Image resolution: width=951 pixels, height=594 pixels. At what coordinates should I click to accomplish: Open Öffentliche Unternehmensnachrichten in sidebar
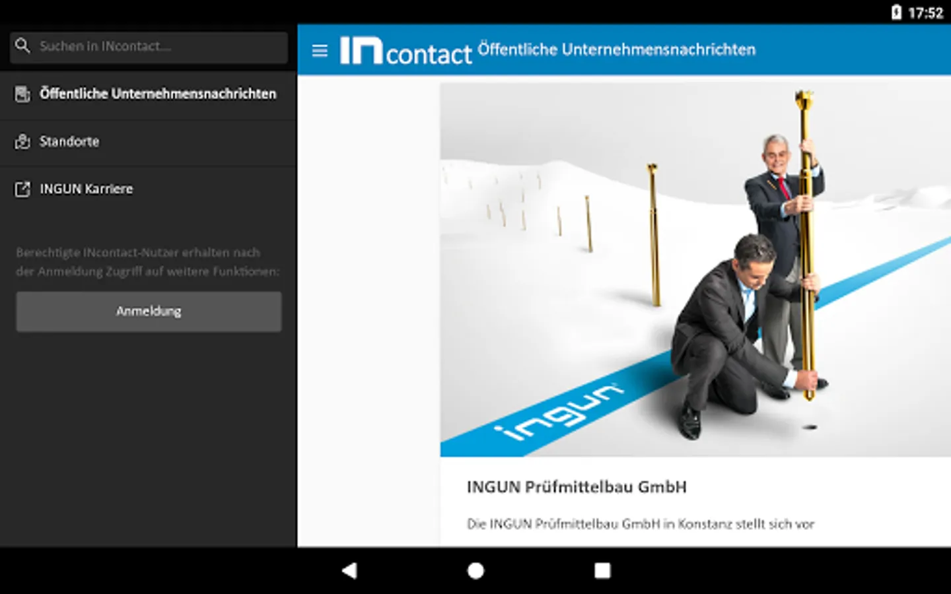[x=148, y=94]
